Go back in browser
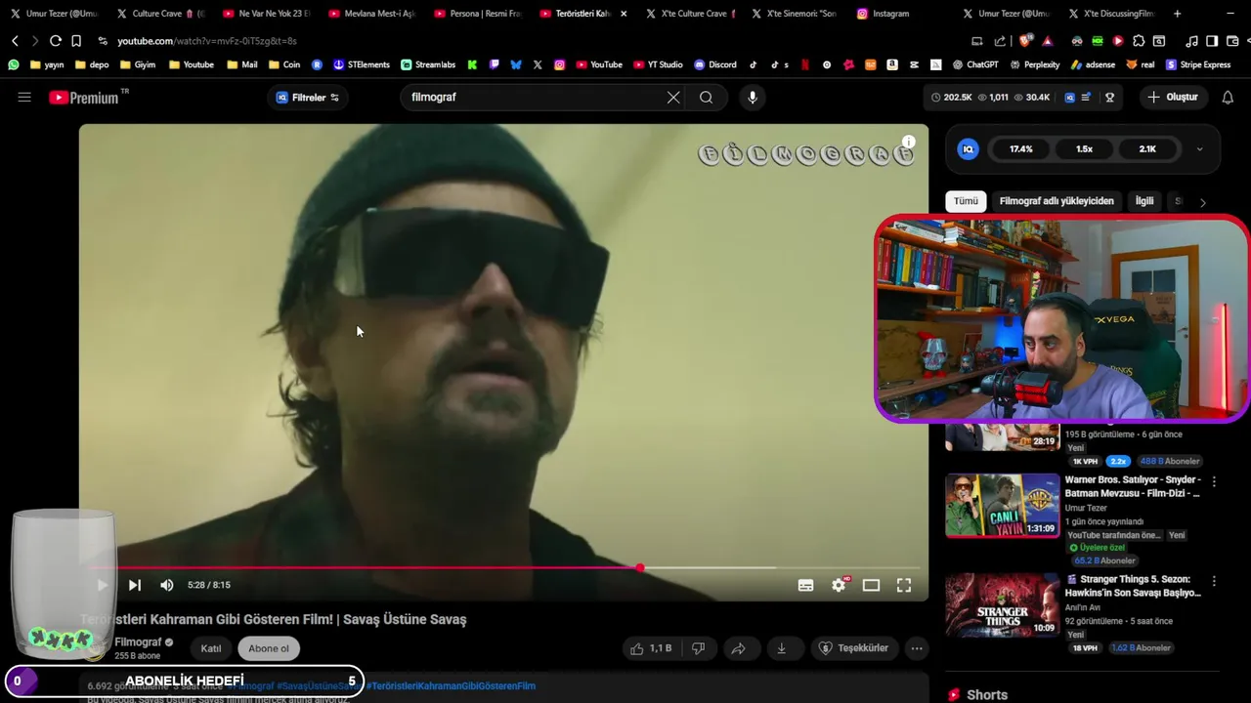This screenshot has height=703, width=1251. click(x=15, y=41)
